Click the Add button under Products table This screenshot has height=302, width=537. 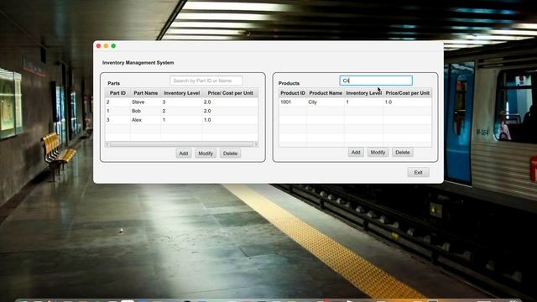tap(356, 153)
